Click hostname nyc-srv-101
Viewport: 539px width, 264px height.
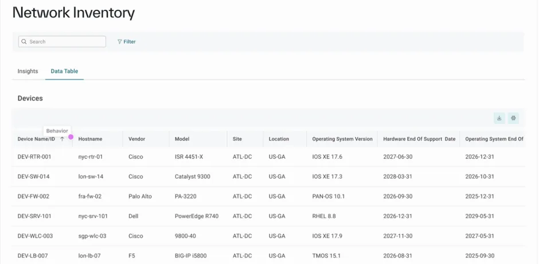[93, 216]
